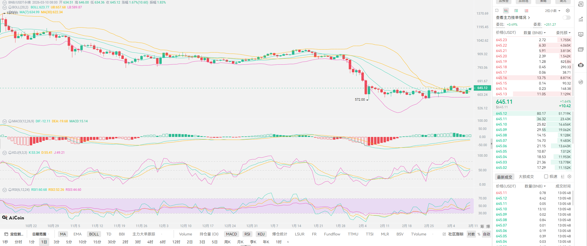The height and width of the screenshot is (246, 587).
Task: Open order book settings hexagon icon
Action: coord(568,11)
